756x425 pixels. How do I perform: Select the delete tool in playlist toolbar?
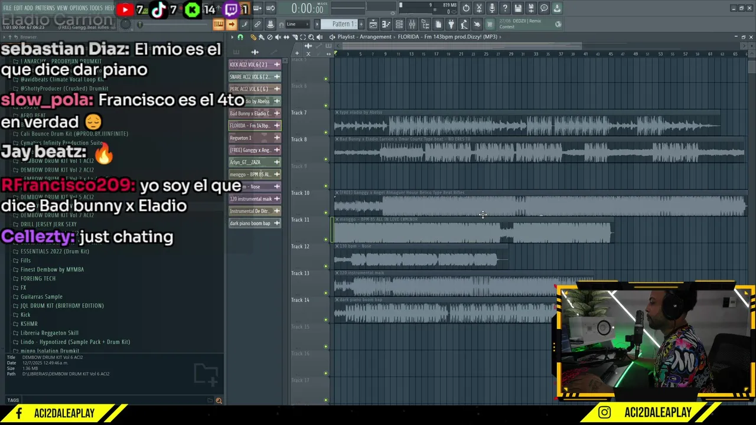(270, 37)
